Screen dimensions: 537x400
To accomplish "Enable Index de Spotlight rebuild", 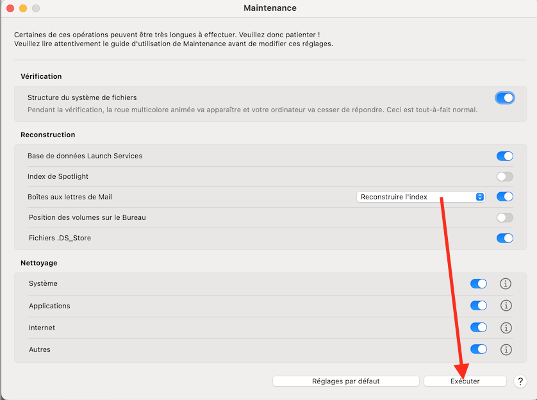I will click(505, 177).
